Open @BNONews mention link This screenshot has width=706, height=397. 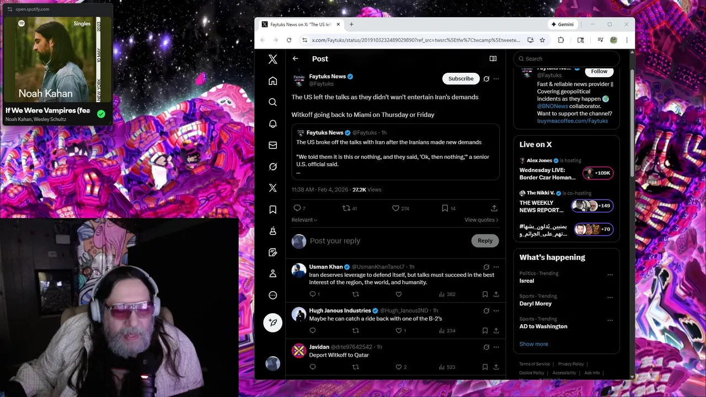click(552, 106)
